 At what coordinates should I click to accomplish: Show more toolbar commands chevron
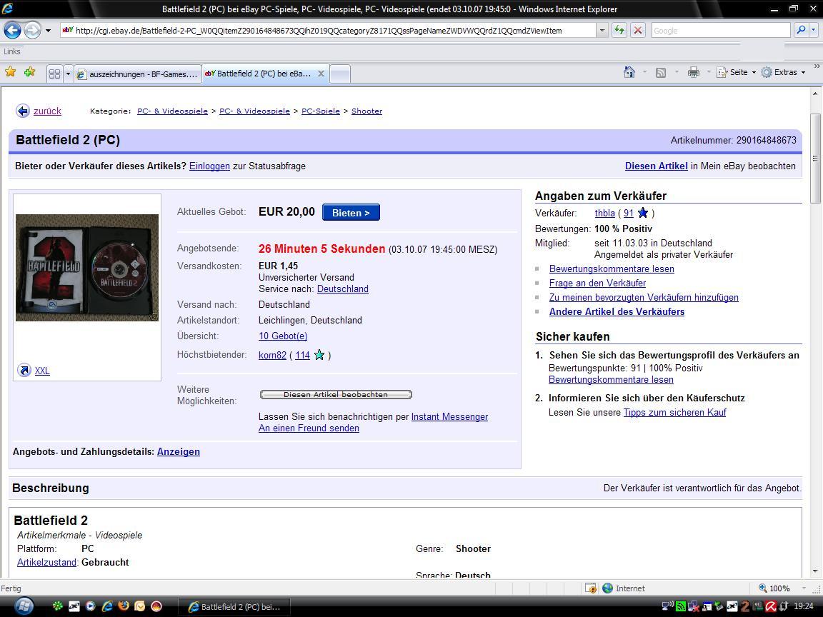pyautogui.click(x=817, y=66)
